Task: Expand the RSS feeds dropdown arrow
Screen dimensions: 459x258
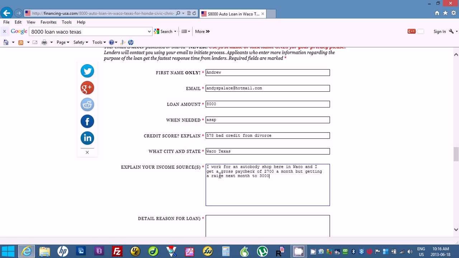Action: pyautogui.click(x=28, y=42)
